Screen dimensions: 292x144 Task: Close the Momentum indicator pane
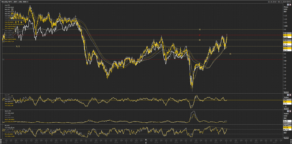(290, 95)
